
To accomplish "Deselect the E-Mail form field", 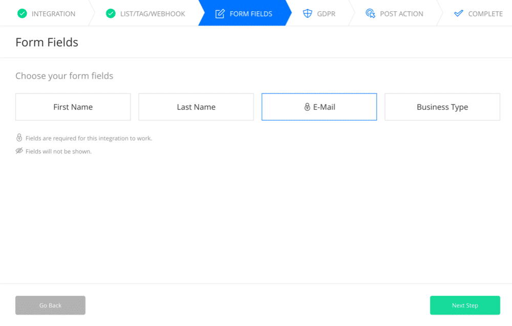I will tap(319, 107).
